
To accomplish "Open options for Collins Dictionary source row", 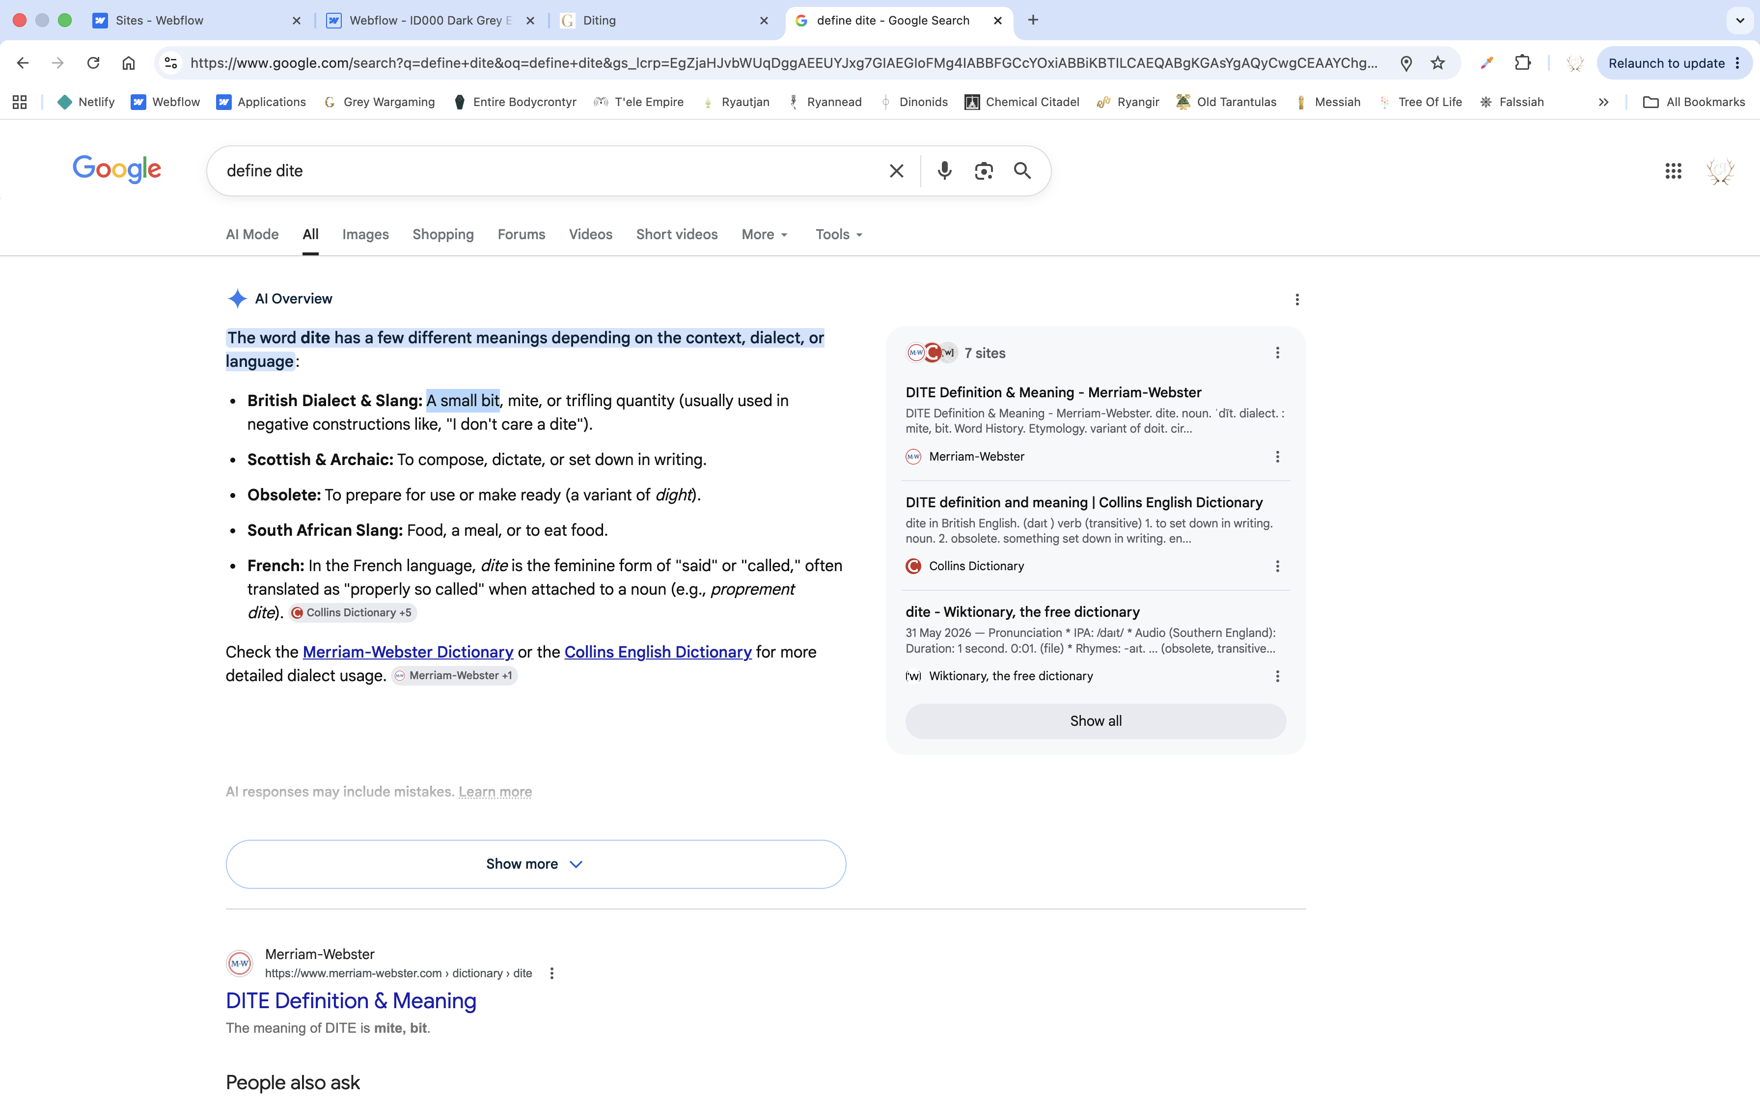I will tap(1277, 566).
